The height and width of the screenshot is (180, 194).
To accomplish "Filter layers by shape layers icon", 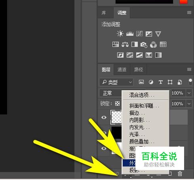I will coord(170,82).
